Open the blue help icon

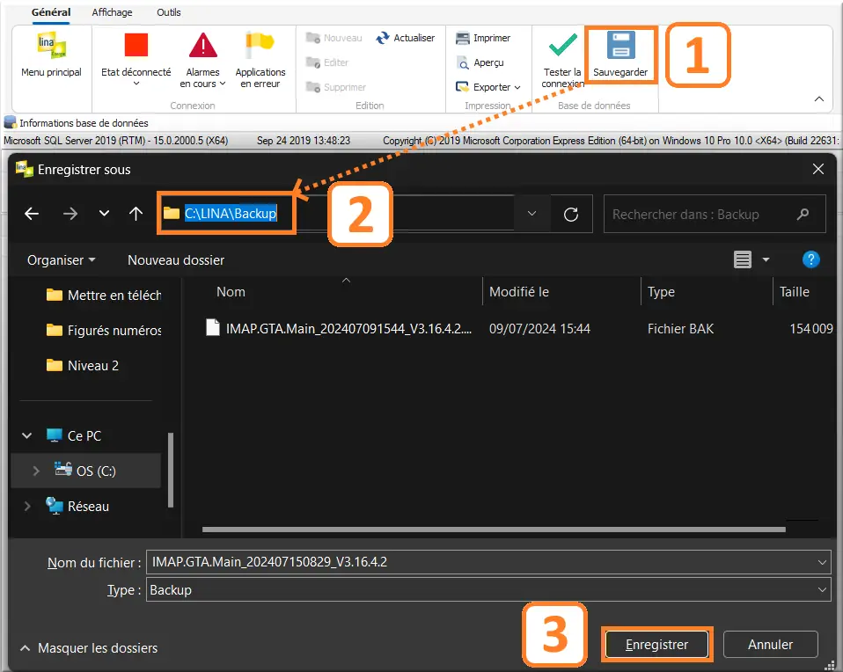(810, 259)
